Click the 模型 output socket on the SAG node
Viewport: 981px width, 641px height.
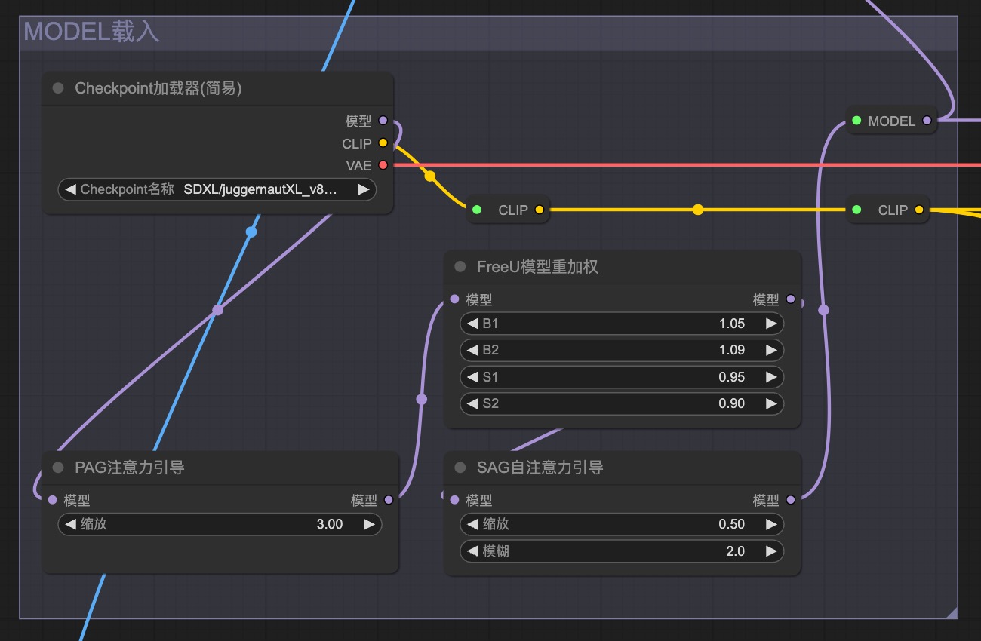click(x=790, y=500)
